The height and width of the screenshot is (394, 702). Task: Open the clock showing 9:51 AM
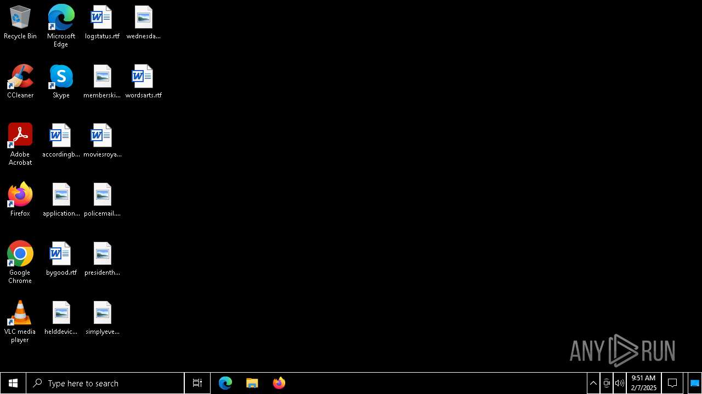(644, 383)
